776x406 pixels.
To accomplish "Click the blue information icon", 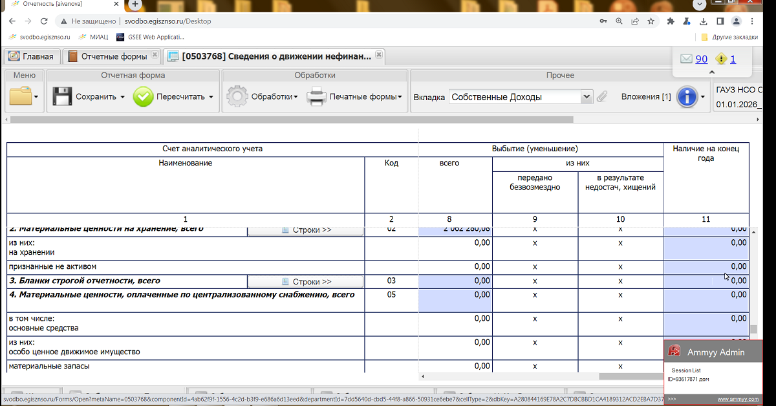I will coord(687,97).
